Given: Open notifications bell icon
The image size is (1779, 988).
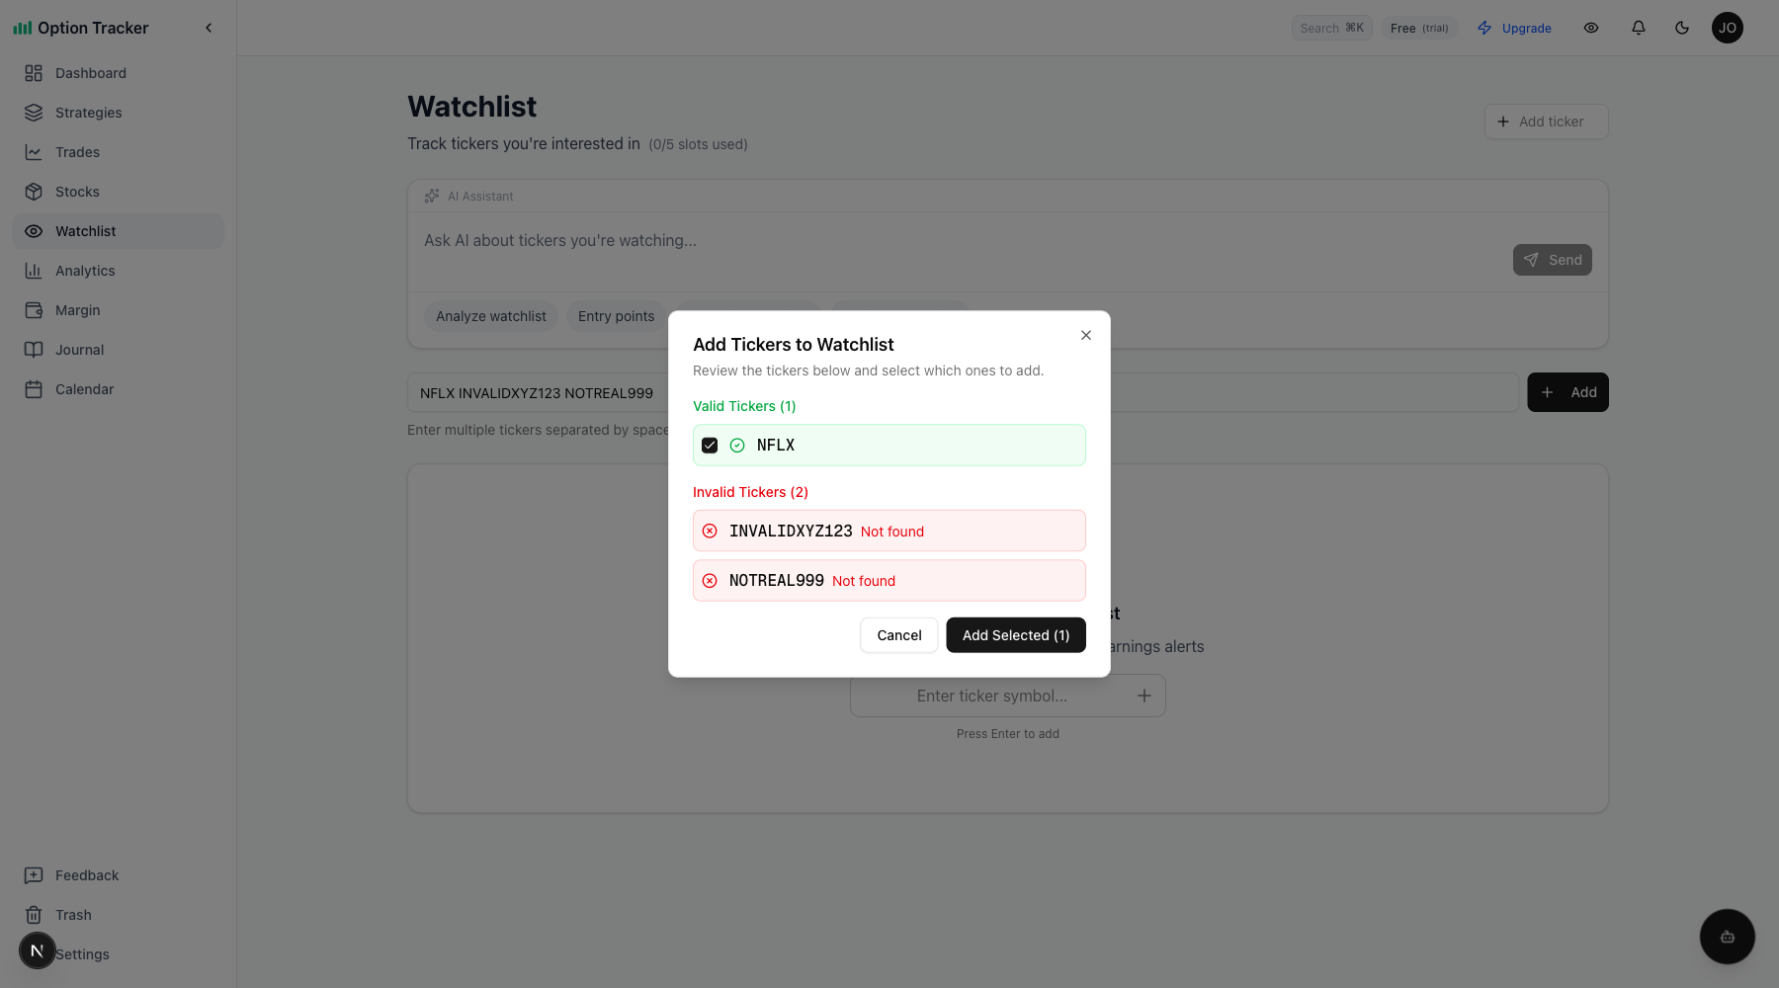Looking at the screenshot, I should 1639,28.
